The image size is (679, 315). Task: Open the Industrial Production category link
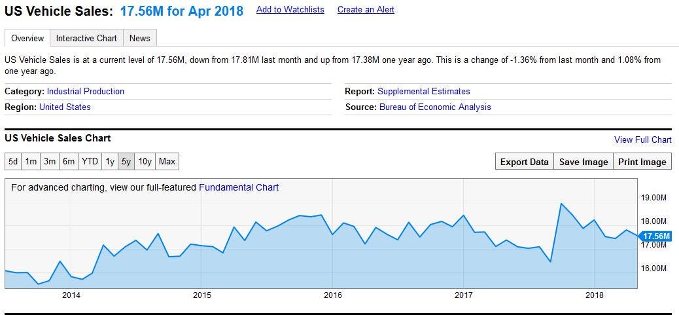pos(86,92)
